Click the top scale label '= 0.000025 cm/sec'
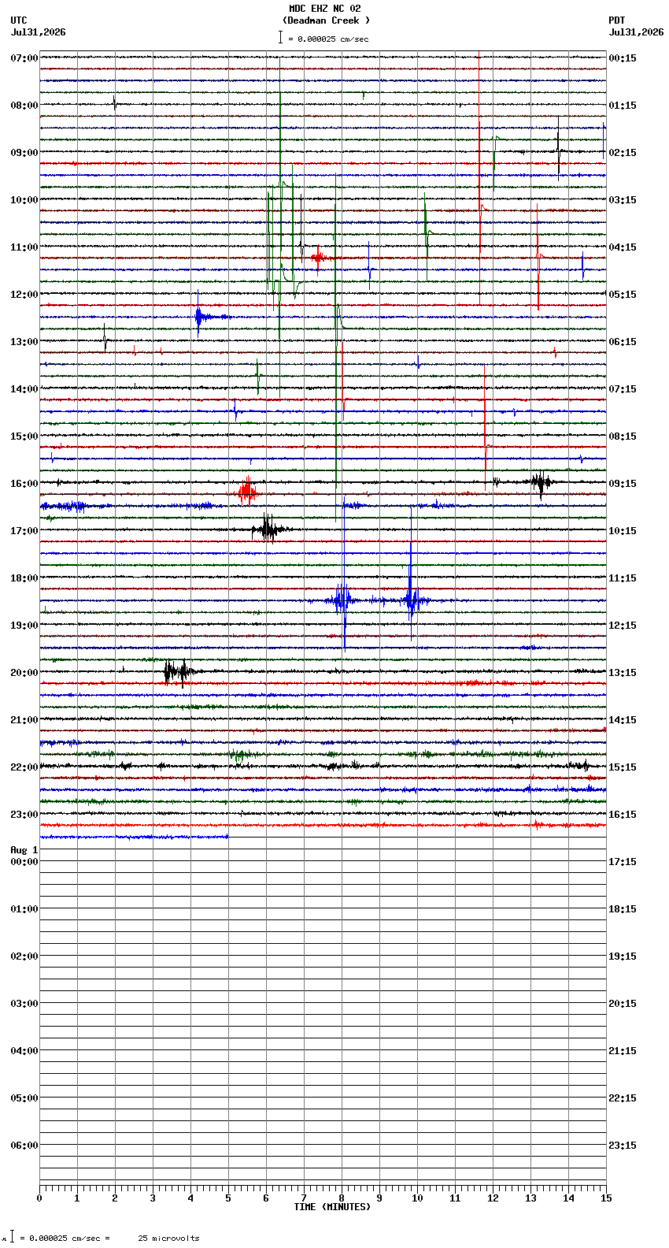 (x=328, y=39)
